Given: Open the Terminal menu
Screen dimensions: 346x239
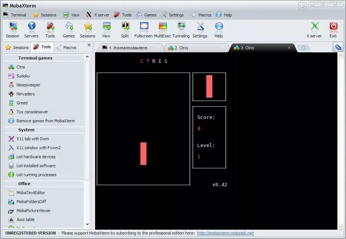Looking at the screenshot, I should coord(15,15).
